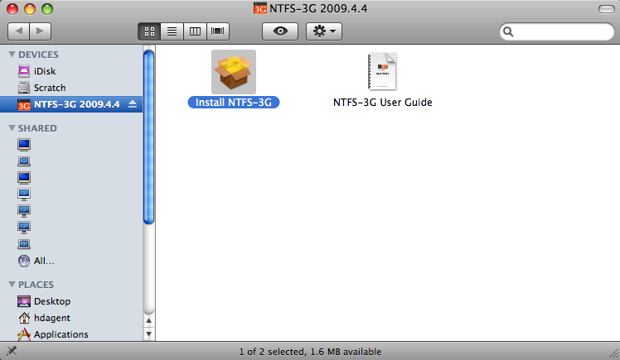
Task: Click the sidebar scroll up arrow
Action: tap(148, 321)
